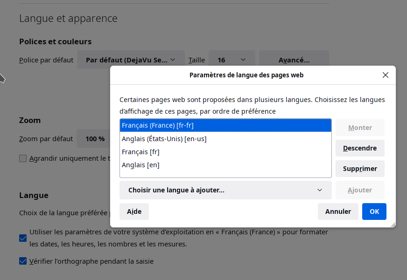The height and width of the screenshot is (280, 407).
Task: Disable Vérifier l'orthographe pendant la saisie
Action: point(23,261)
